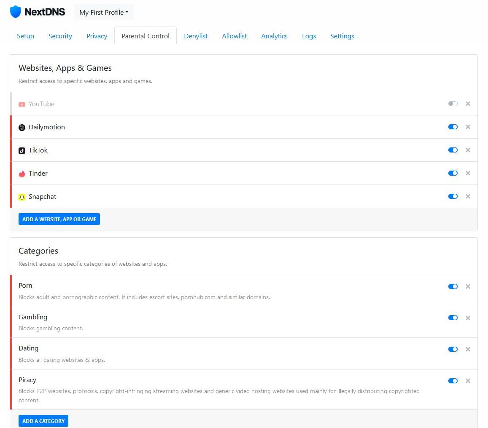
Task: Click the Tinder flame icon
Action: tap(22, 174)
